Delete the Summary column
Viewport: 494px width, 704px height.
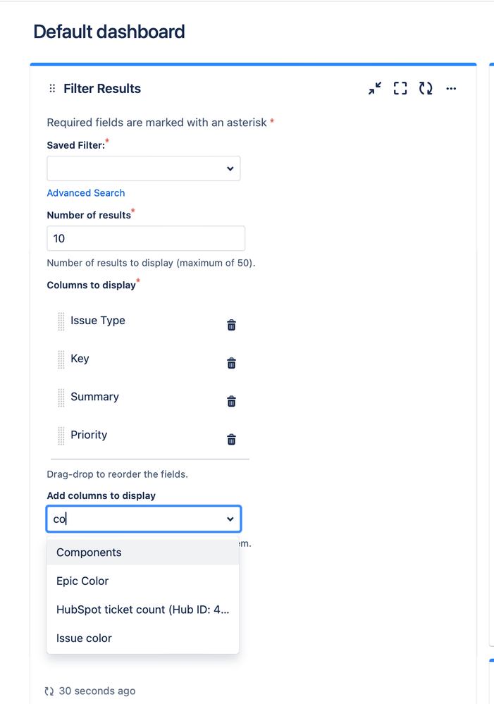tap(231, 401)
